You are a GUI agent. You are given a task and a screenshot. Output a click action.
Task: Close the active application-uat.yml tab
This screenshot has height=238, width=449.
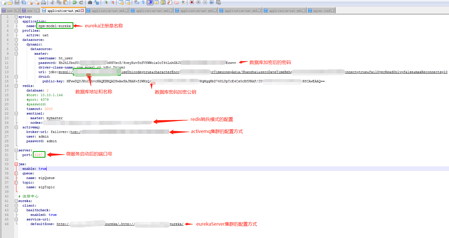pyautogui.click(x=82, y=11)
